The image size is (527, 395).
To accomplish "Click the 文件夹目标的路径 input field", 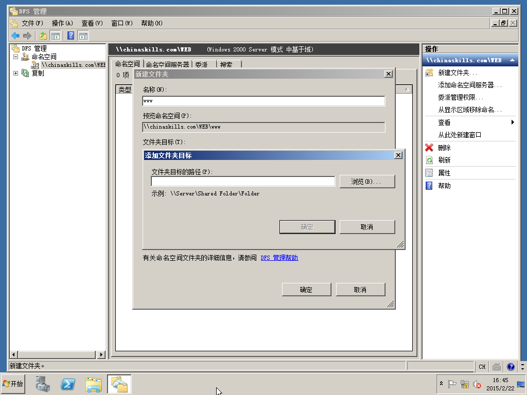I will coord(243,181).
